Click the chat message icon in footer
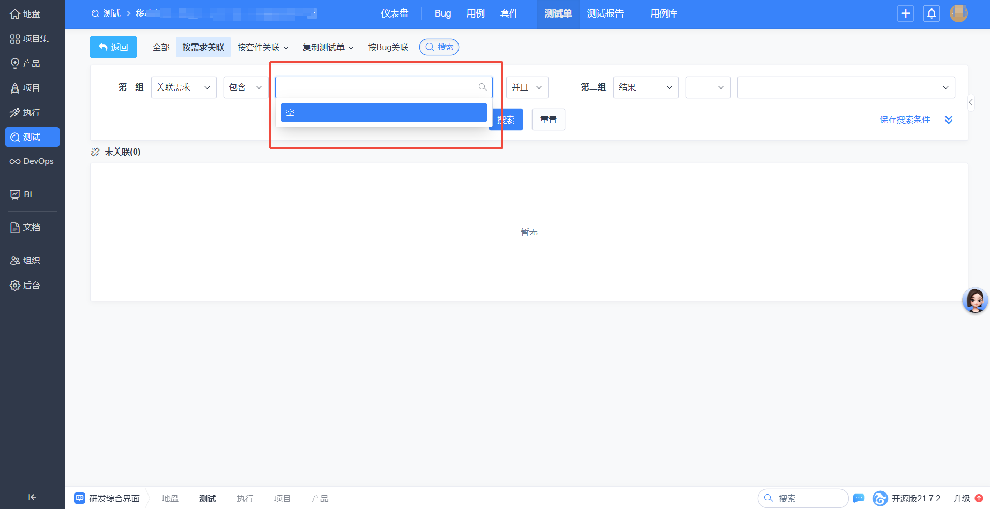The height and width of the screenshot is (509, 990). coord(859,498)
